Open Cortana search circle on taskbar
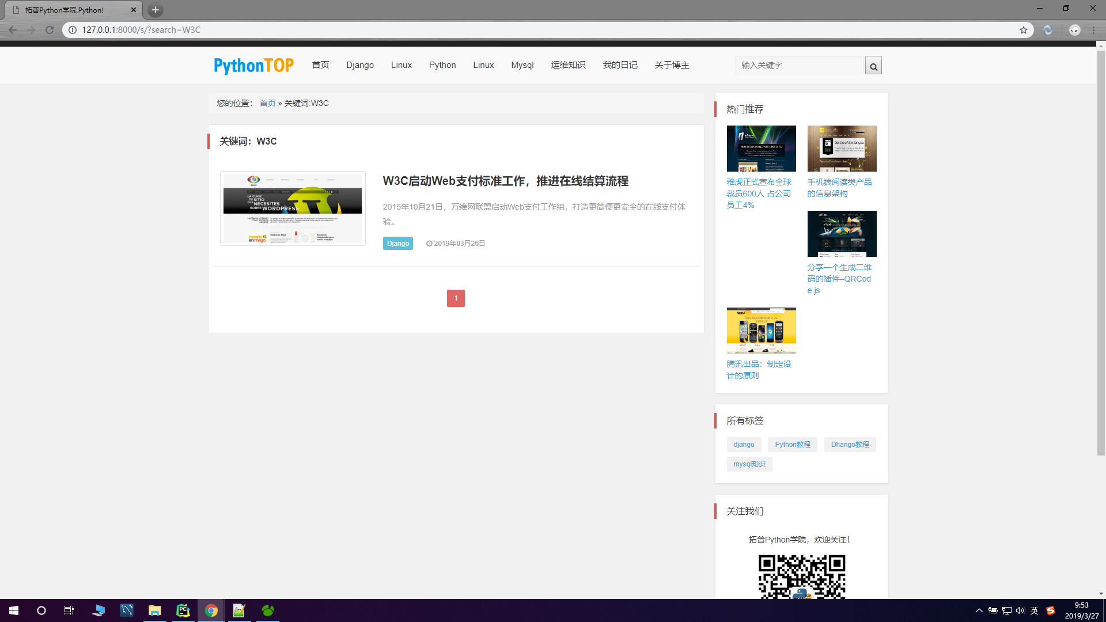Image resolution: width=1106 pixels, height=622 pixels. pos(41,610)
